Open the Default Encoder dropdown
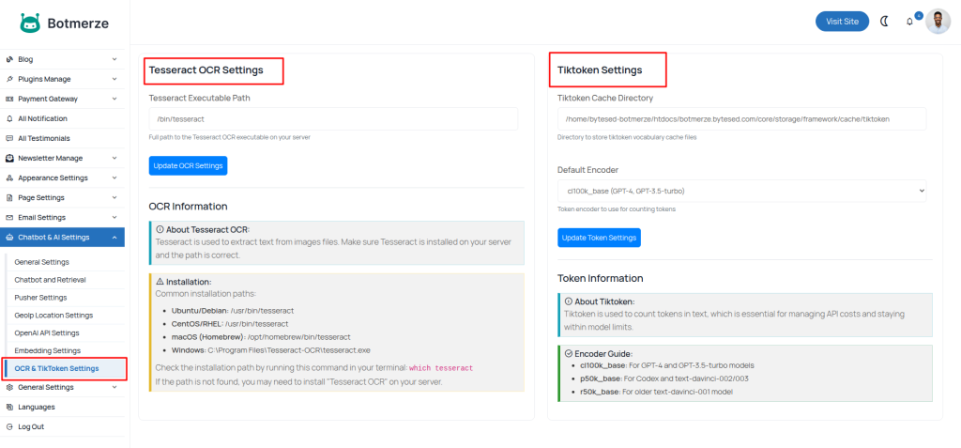The height and width of the screenshot is (448, 961). pyautogui.click(x=741, y=191)
